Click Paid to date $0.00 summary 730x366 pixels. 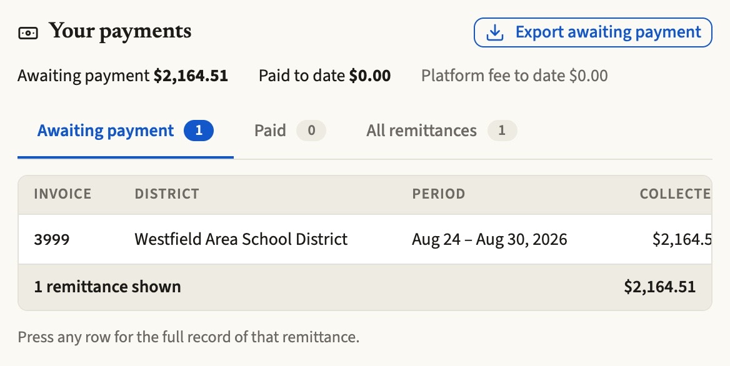[325, 76]
